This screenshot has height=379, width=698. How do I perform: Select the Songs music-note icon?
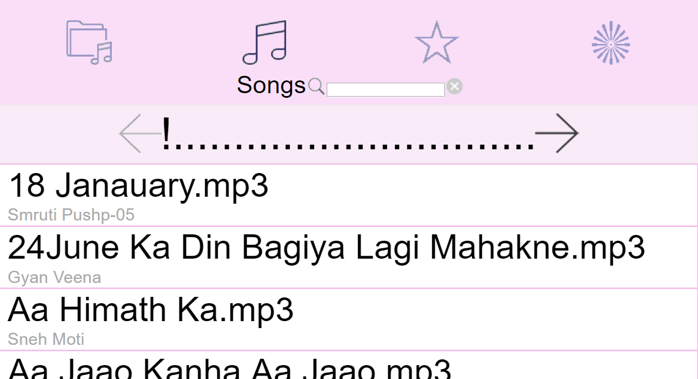(265, 42)
